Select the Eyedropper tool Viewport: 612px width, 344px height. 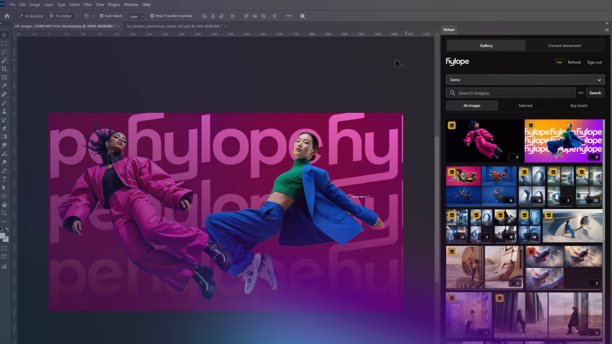[4, 86]
